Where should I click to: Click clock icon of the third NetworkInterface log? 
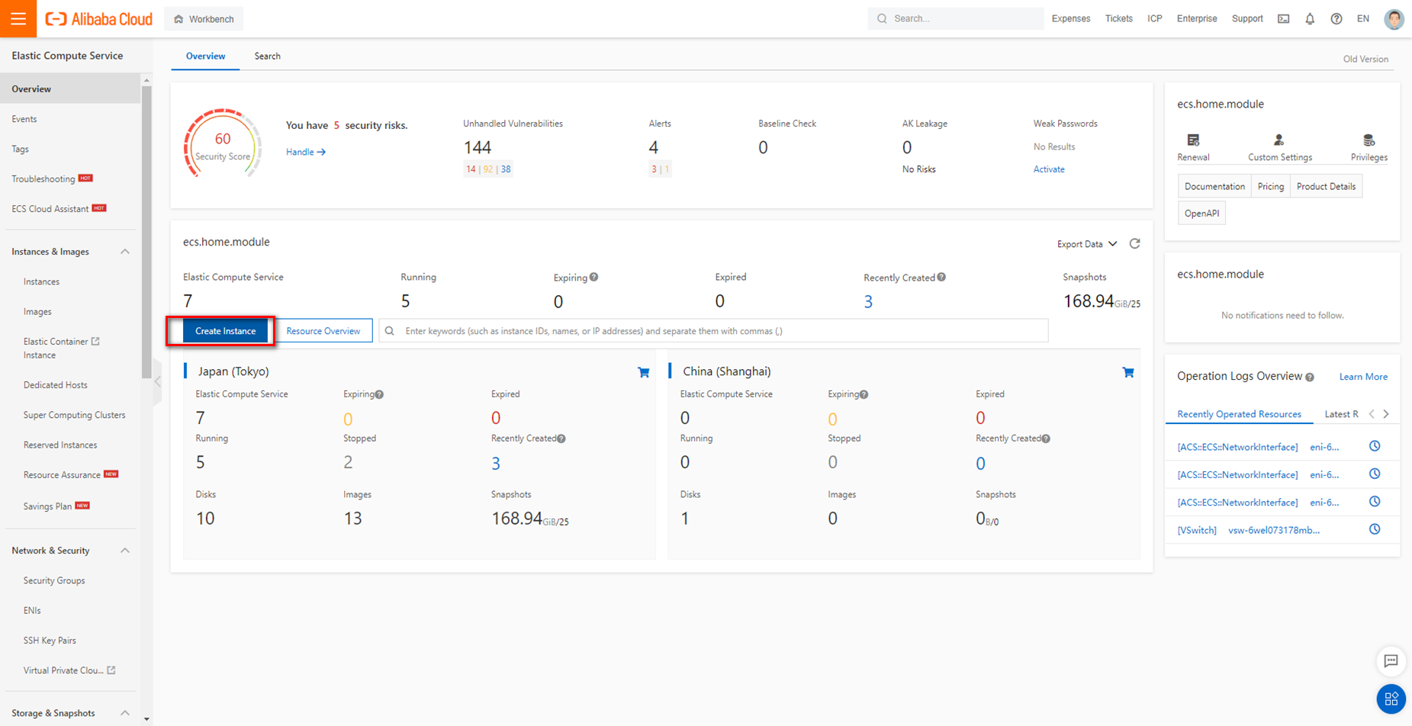pos(1375,501)
